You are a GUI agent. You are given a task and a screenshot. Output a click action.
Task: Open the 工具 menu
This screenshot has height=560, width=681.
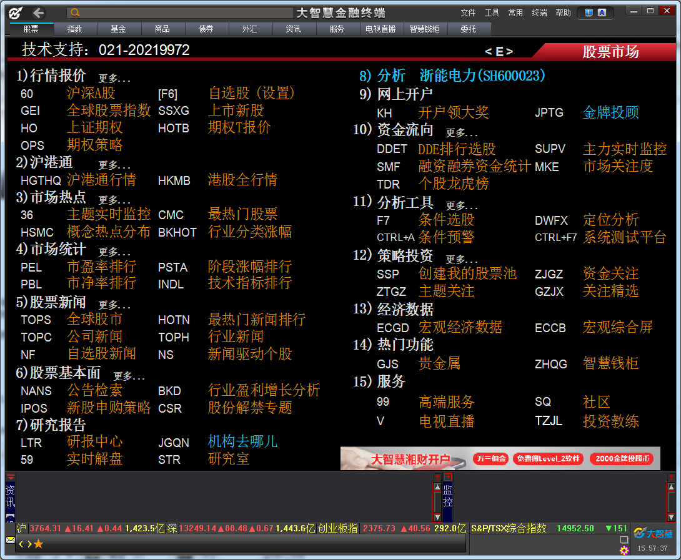(492, 12)
